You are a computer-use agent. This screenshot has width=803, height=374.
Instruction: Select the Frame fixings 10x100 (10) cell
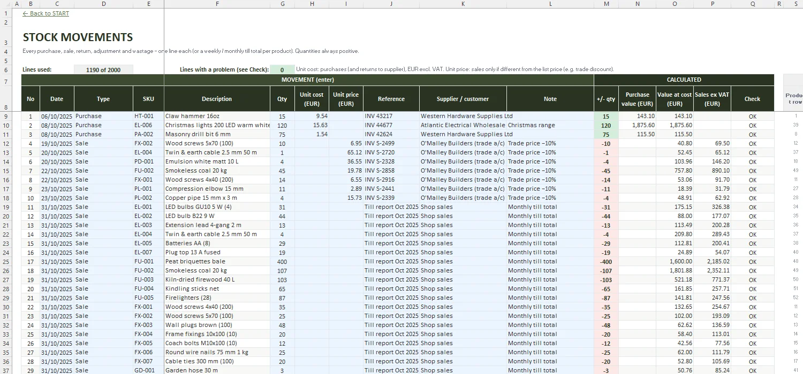point(217,334)
